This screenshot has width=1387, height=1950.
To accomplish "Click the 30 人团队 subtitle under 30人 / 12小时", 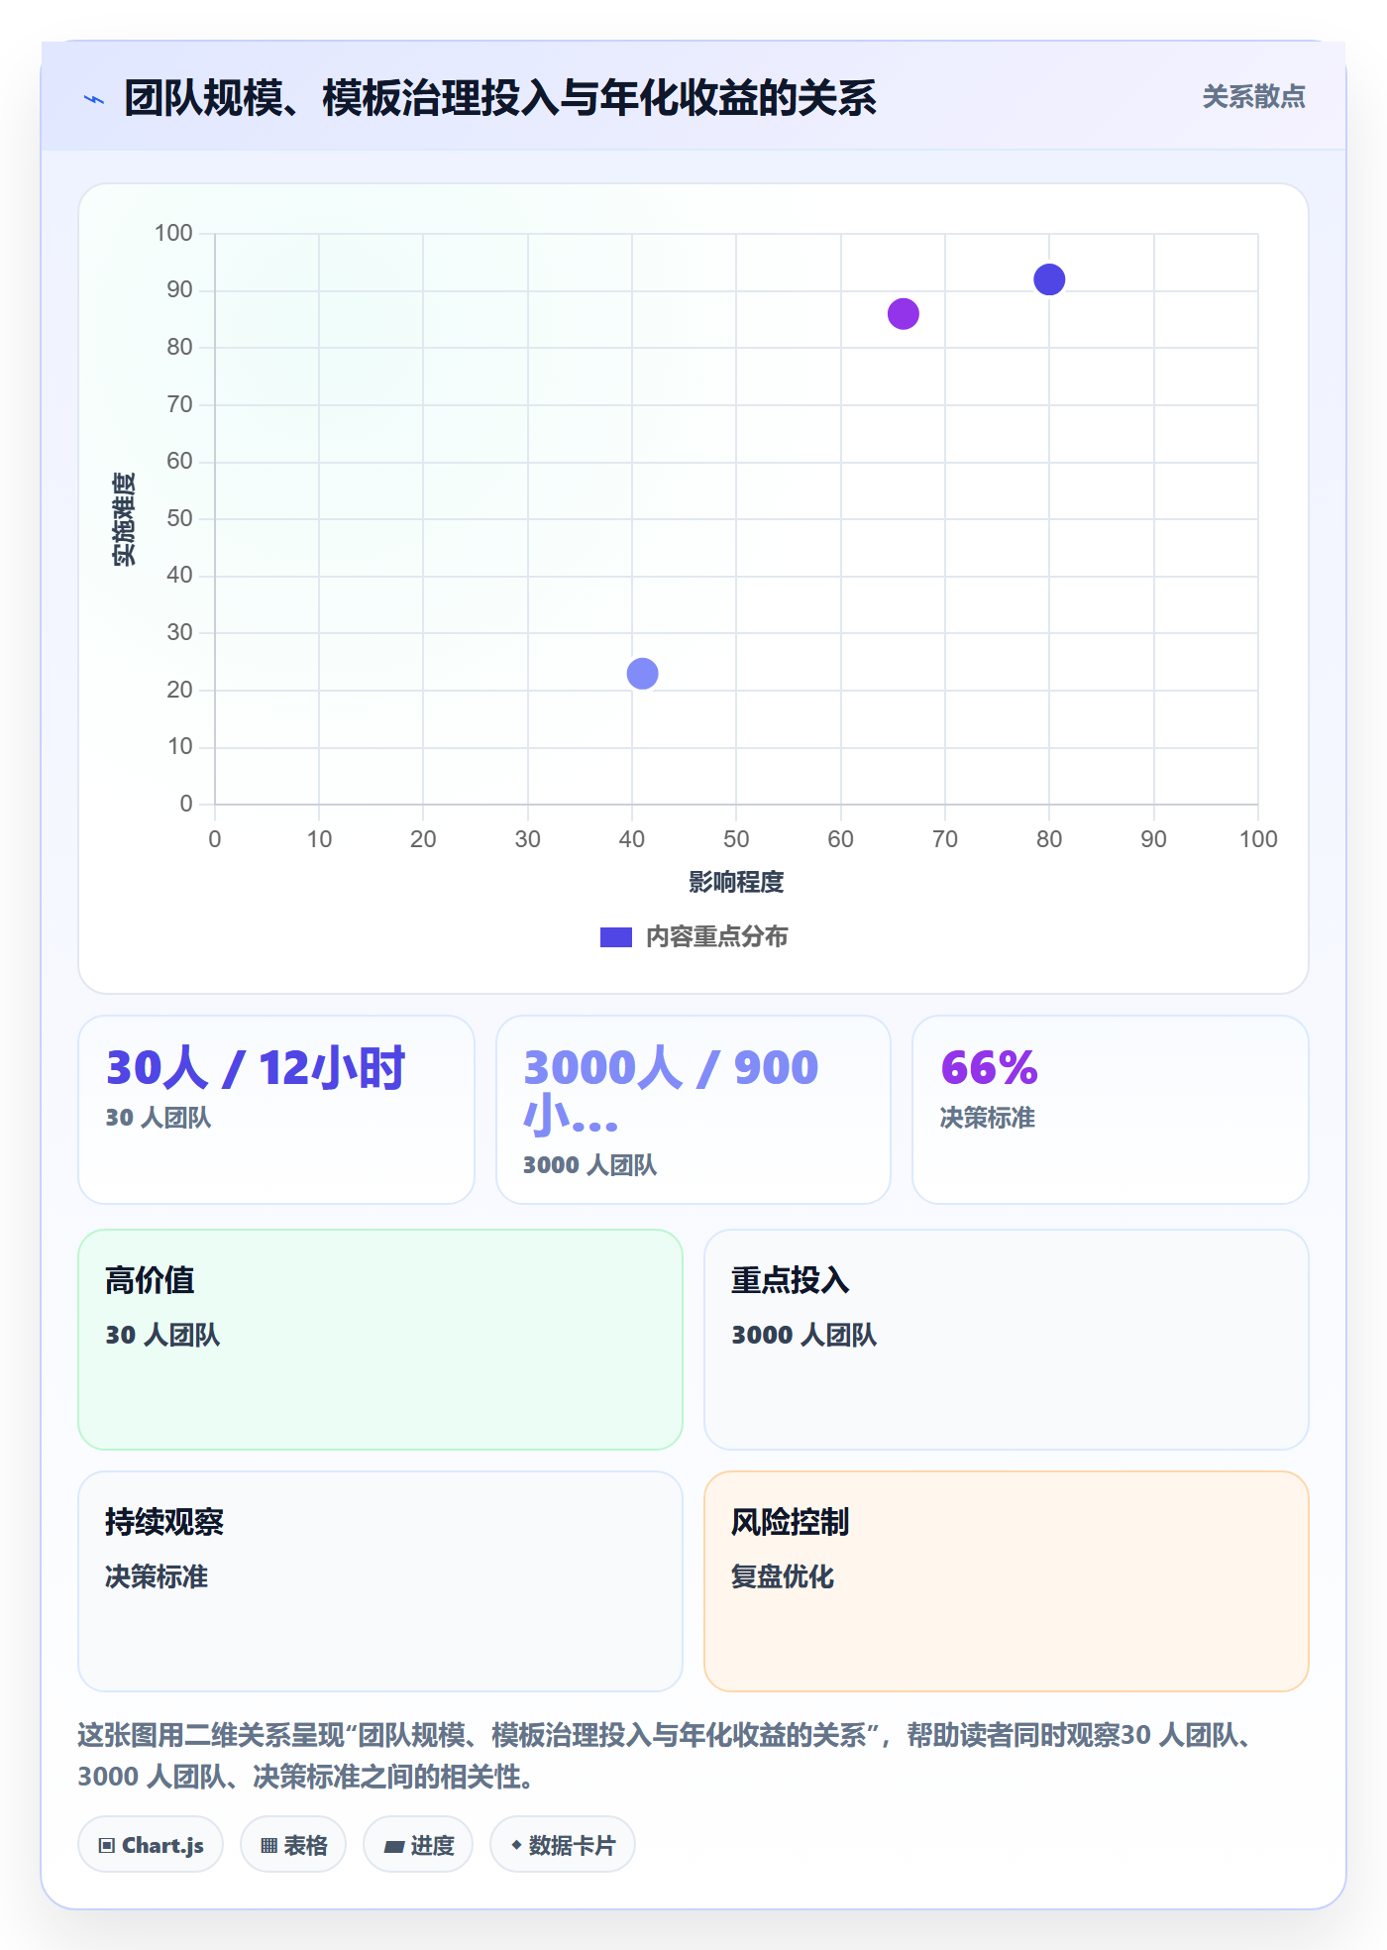I will (159, 1118).
